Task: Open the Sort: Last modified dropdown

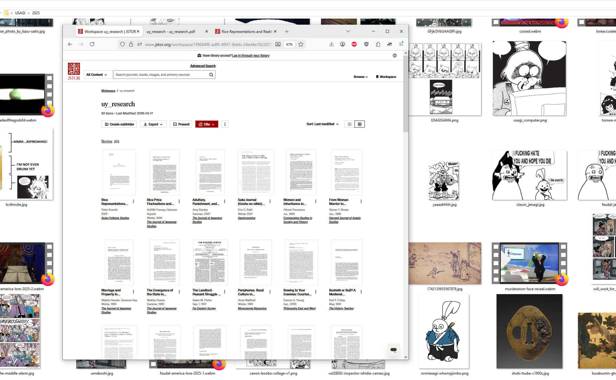Action: pyautogui.click(x=322, y=124)
